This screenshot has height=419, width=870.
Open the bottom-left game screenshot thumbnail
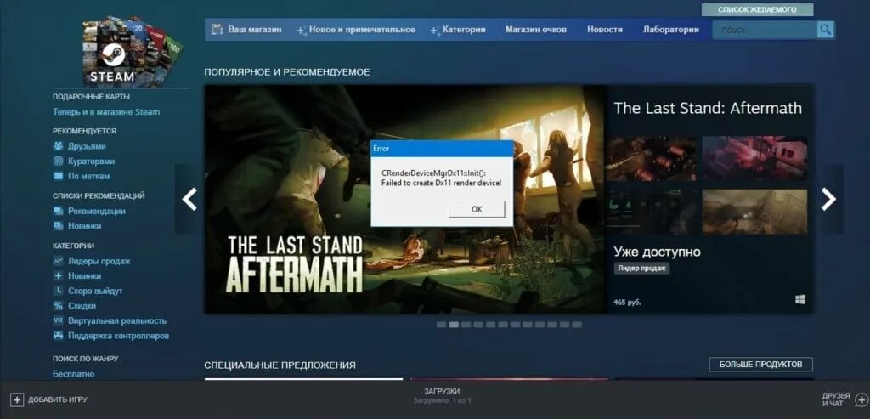[x=651, y=212]
